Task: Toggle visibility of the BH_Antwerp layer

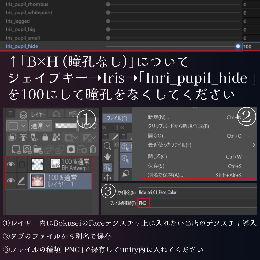Action: point(11,164)
